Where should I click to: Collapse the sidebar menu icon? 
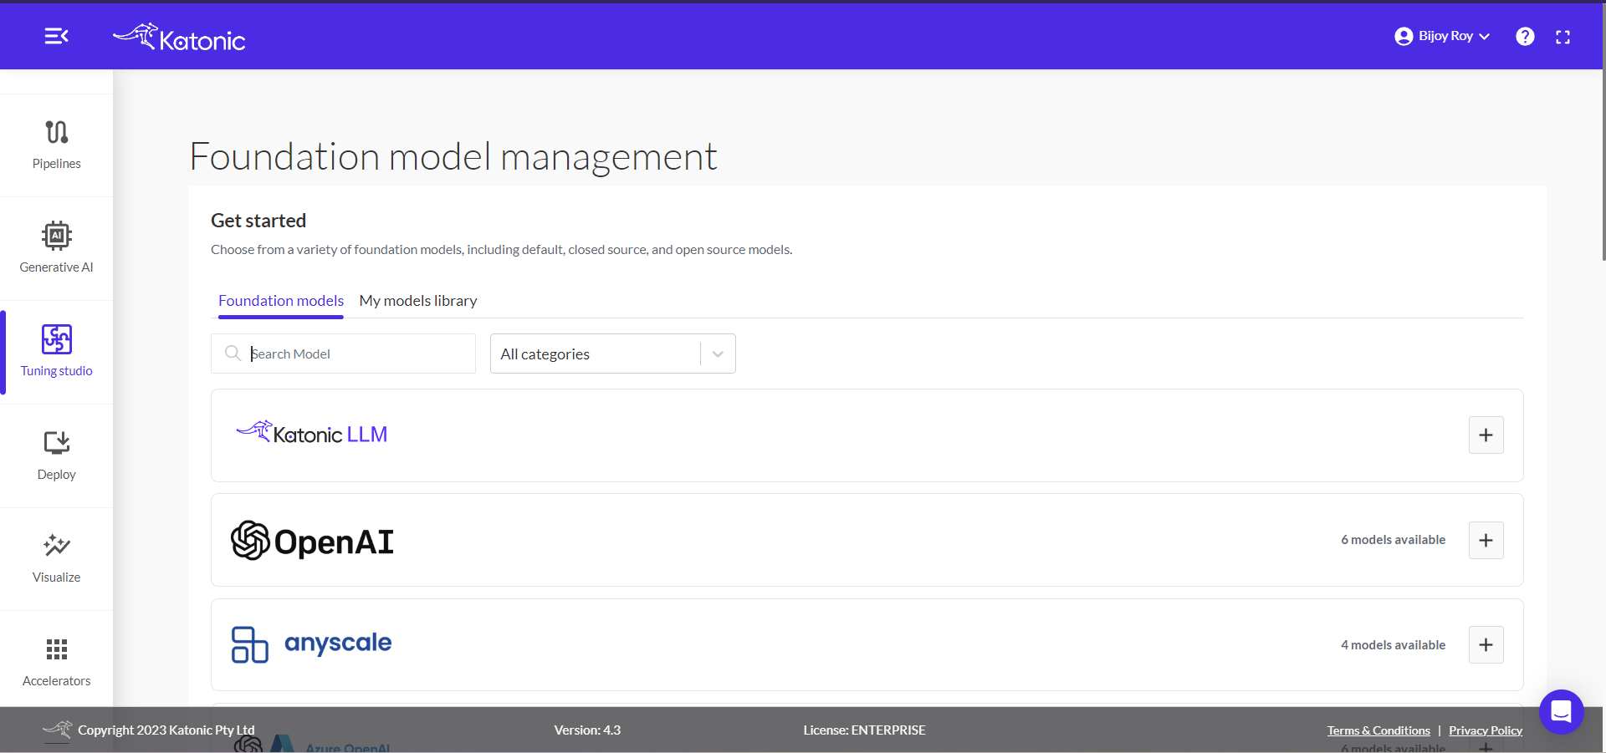[56, 36]
